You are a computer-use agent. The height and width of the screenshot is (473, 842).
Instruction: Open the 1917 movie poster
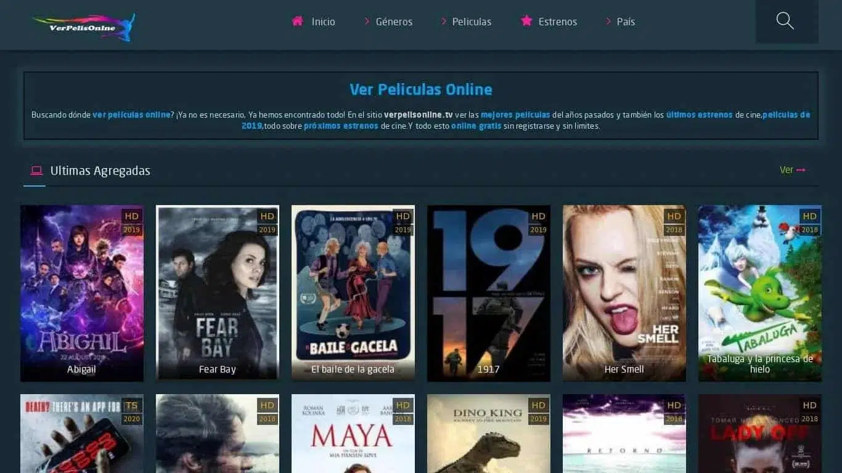[489, 293]
